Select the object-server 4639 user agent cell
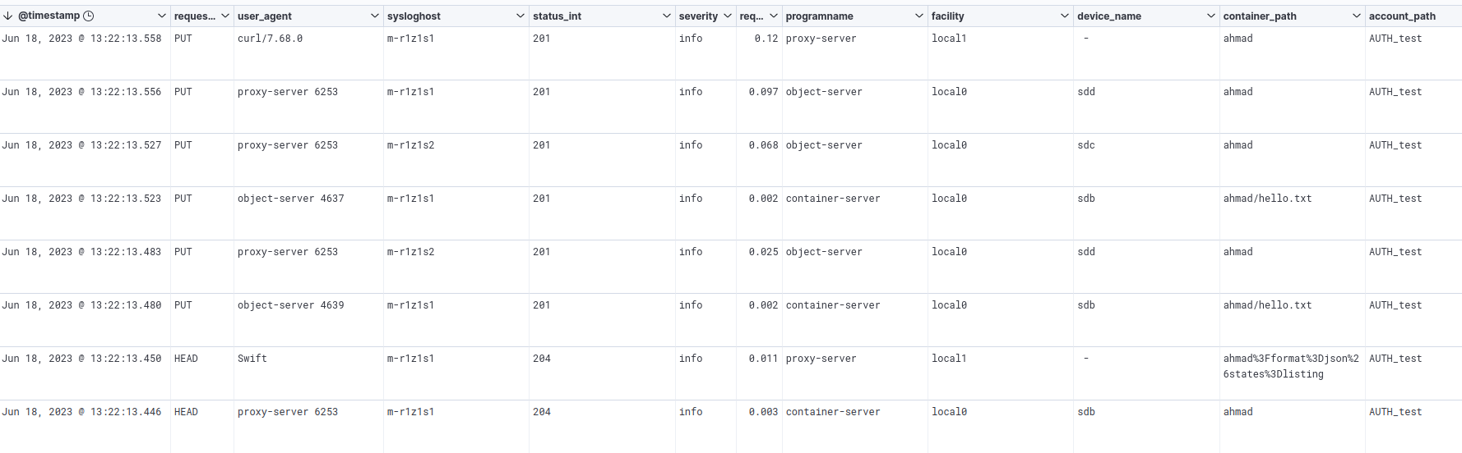 (x=290, y=305)
